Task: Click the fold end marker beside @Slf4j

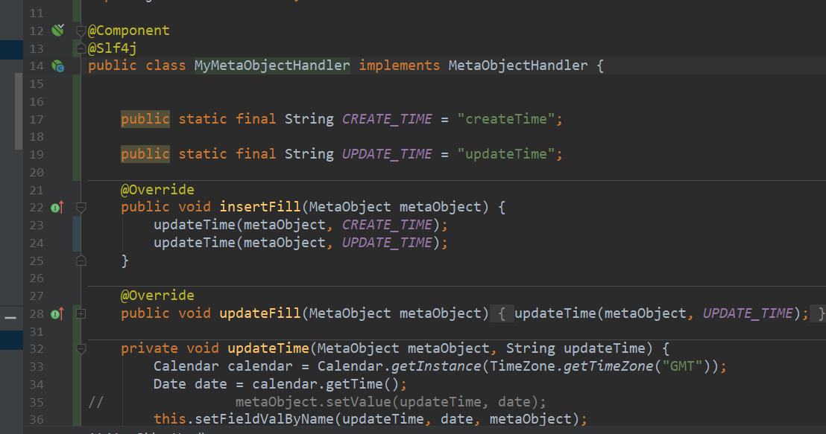Action: click(81, 49)
